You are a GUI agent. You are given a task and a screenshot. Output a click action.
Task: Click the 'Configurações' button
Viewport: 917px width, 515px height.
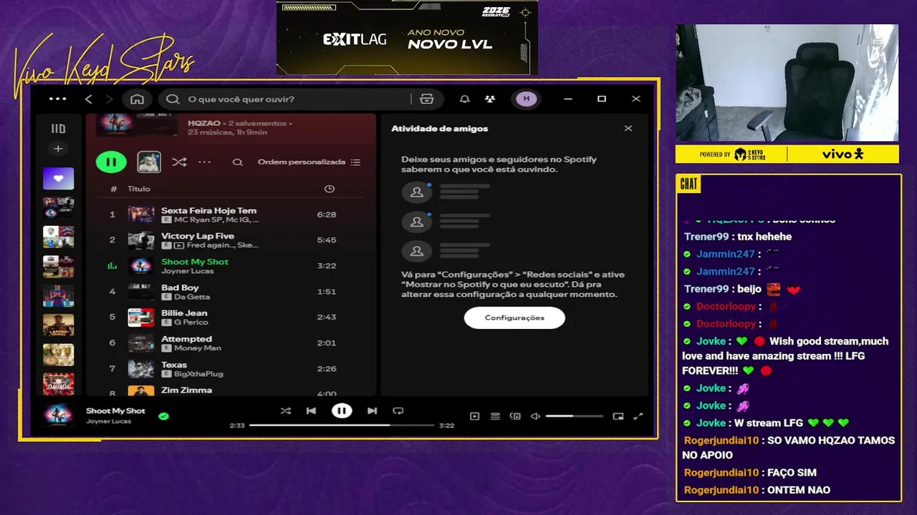[514, 318]
